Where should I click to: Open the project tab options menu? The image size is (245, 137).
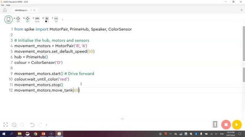point(31,10)
